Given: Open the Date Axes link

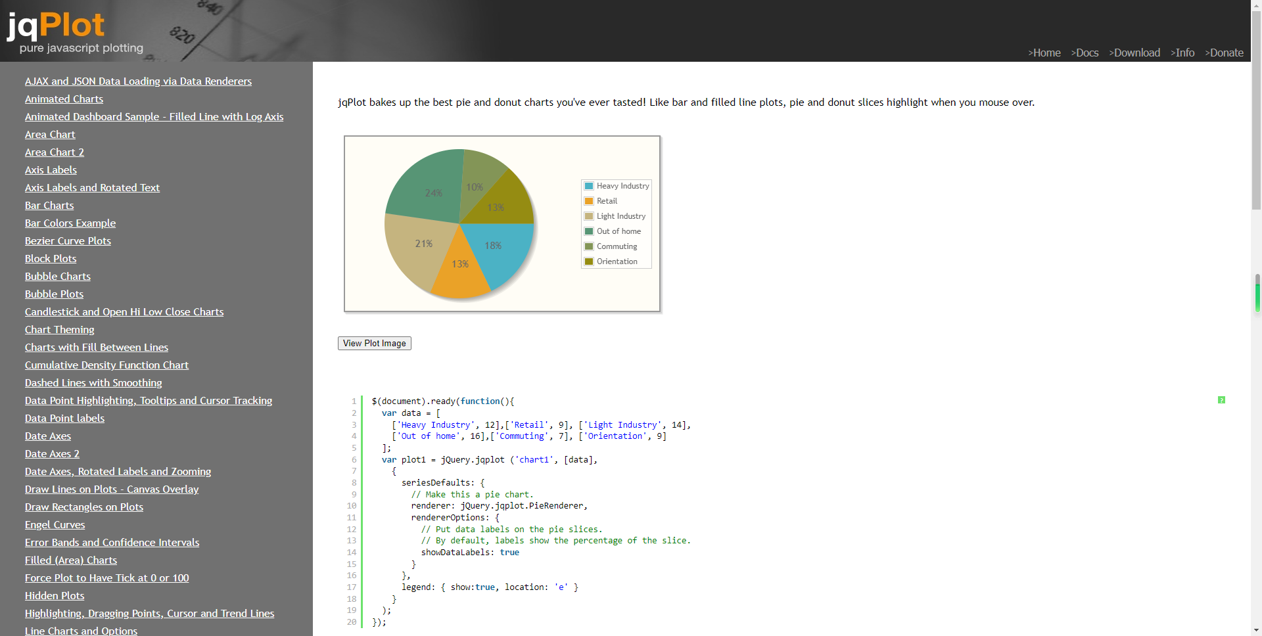Looking at the screenshot, I should point(48,436).
